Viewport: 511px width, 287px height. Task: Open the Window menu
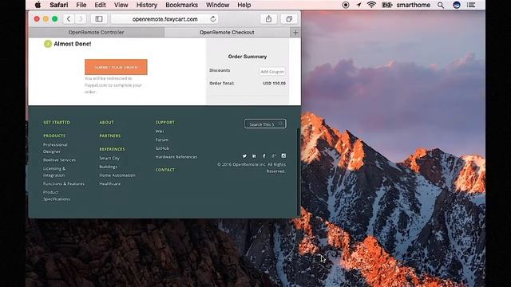(x=217, y=5)
